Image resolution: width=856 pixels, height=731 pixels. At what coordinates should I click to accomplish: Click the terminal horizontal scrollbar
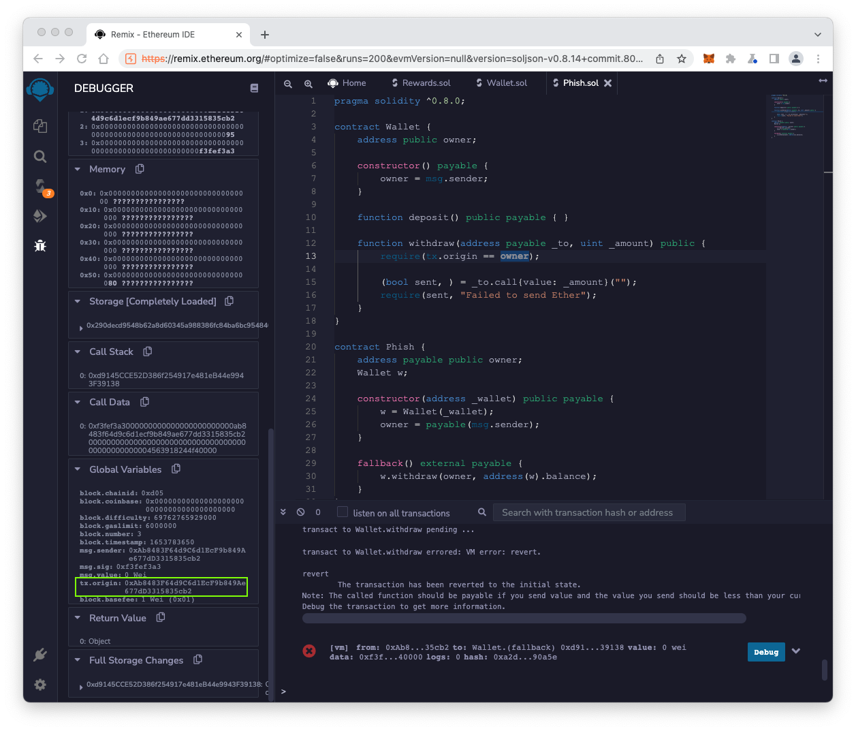(524, 618)
